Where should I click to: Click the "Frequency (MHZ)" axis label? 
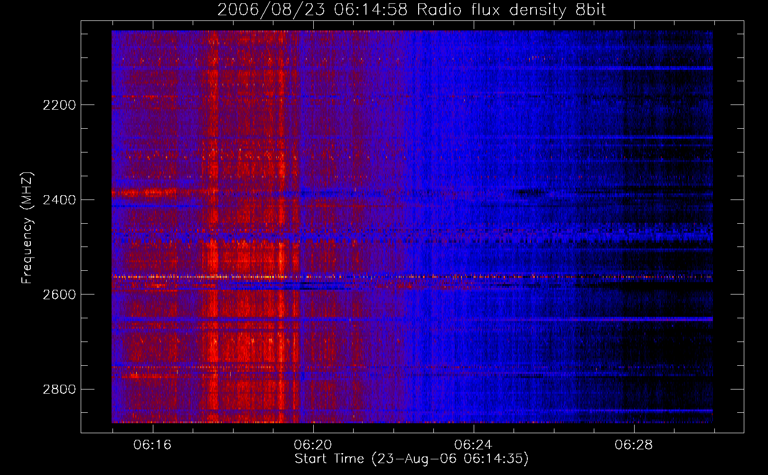pos(28,228)
